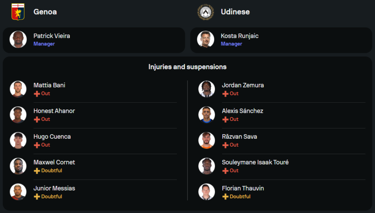The width and height of the screenshot is (375, 213).
Task: Open Patrick Vieira's manager photo
Action: 18,39
